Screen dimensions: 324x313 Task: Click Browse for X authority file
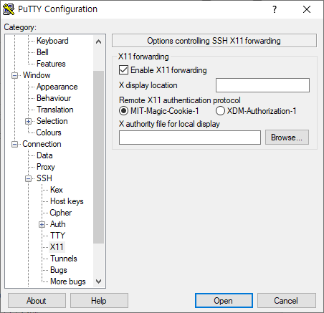[x=287, y=138]
